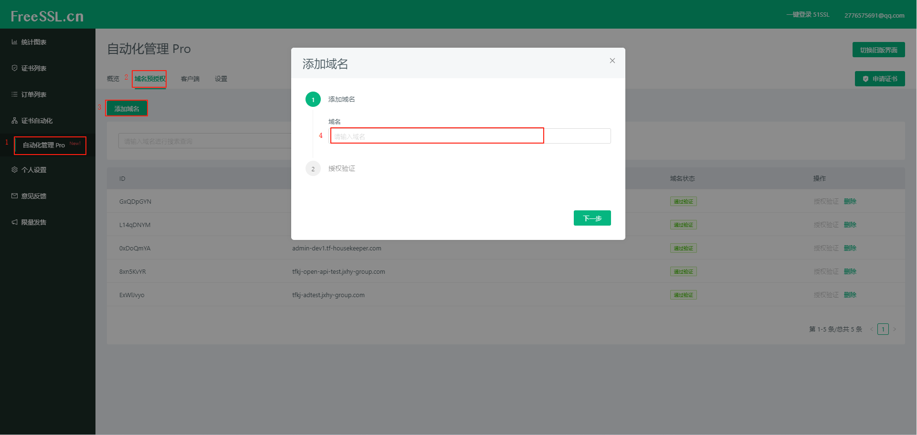Click the 切换旧版界面 button

point(878,50)
